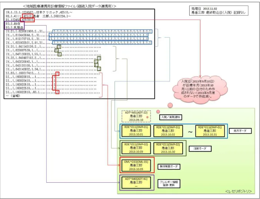The image size is (260, 199).
Task: Click the pink cloud callout about 入院日
Action: click(200, 90)
